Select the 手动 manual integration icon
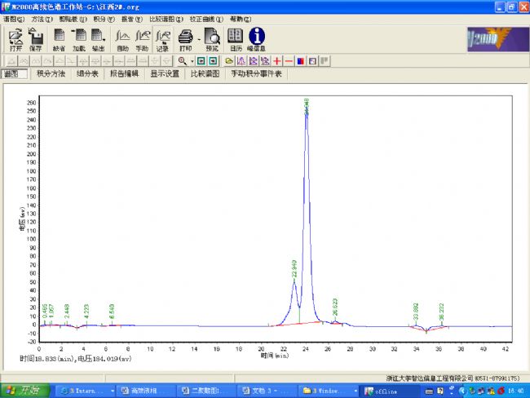This screenshot has width=530, height=398. [x=142, y=38]
